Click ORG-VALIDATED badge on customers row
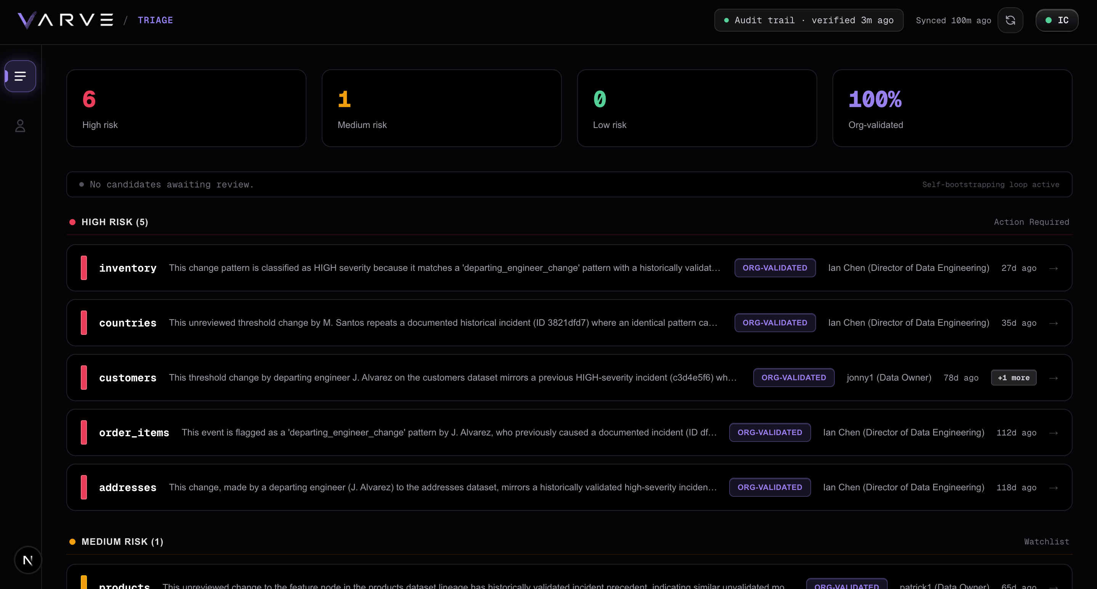Screen dimensions: 1097x589 click(x=794, y=378)
